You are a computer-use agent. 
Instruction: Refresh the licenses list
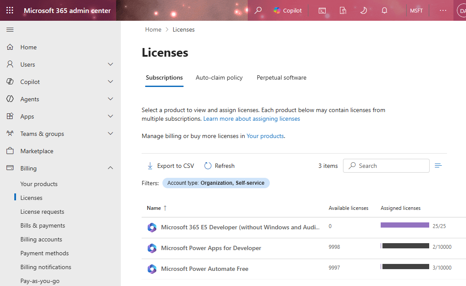[x=219, y=166]
